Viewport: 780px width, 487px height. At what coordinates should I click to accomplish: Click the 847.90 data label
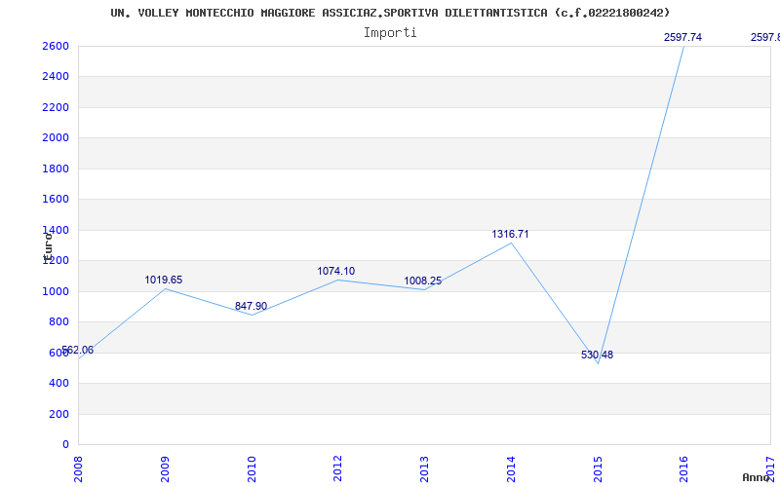251,306
